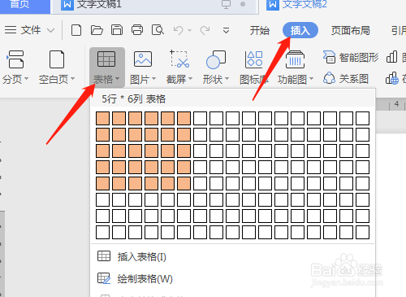The width and height of the screenshot is (406, 297).
Task: Insert a 关系图 relationship diagram
Action: [x=346, y=79]
